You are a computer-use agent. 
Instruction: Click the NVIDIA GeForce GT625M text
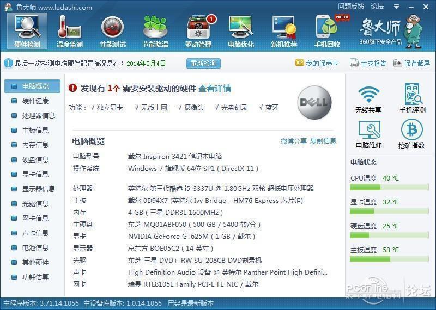click(192, 237)
